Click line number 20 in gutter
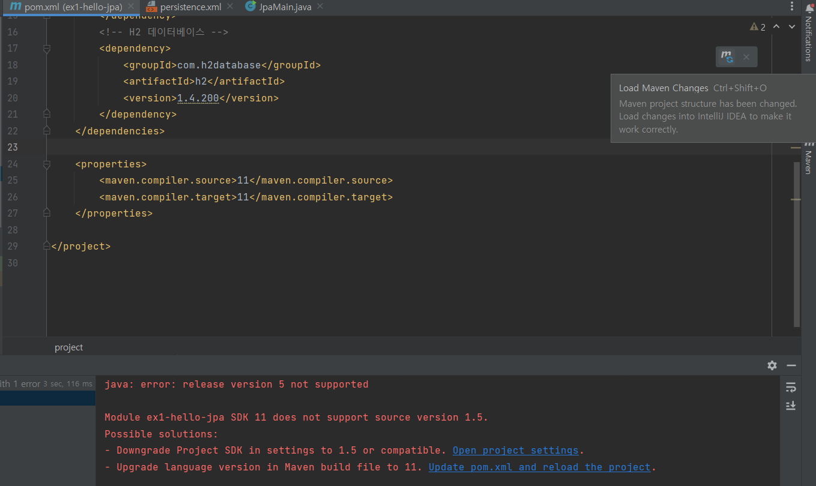 tap(13, 98)
